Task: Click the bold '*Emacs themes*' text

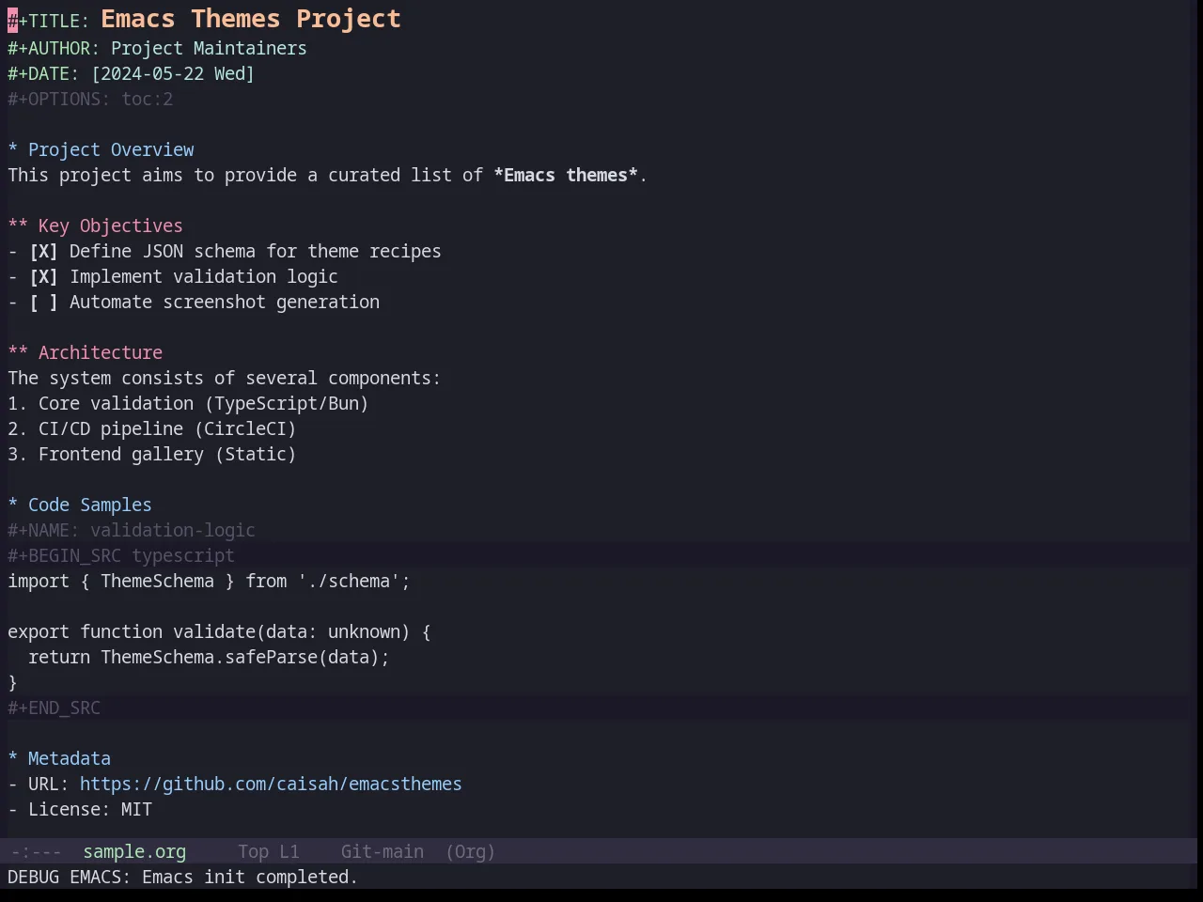Action: click(x=566, y=175)
